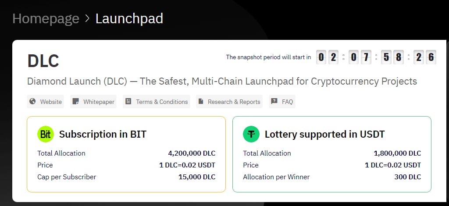449x206 pixels.
Task: Open the Website link
Action: [x=51, y=102]
